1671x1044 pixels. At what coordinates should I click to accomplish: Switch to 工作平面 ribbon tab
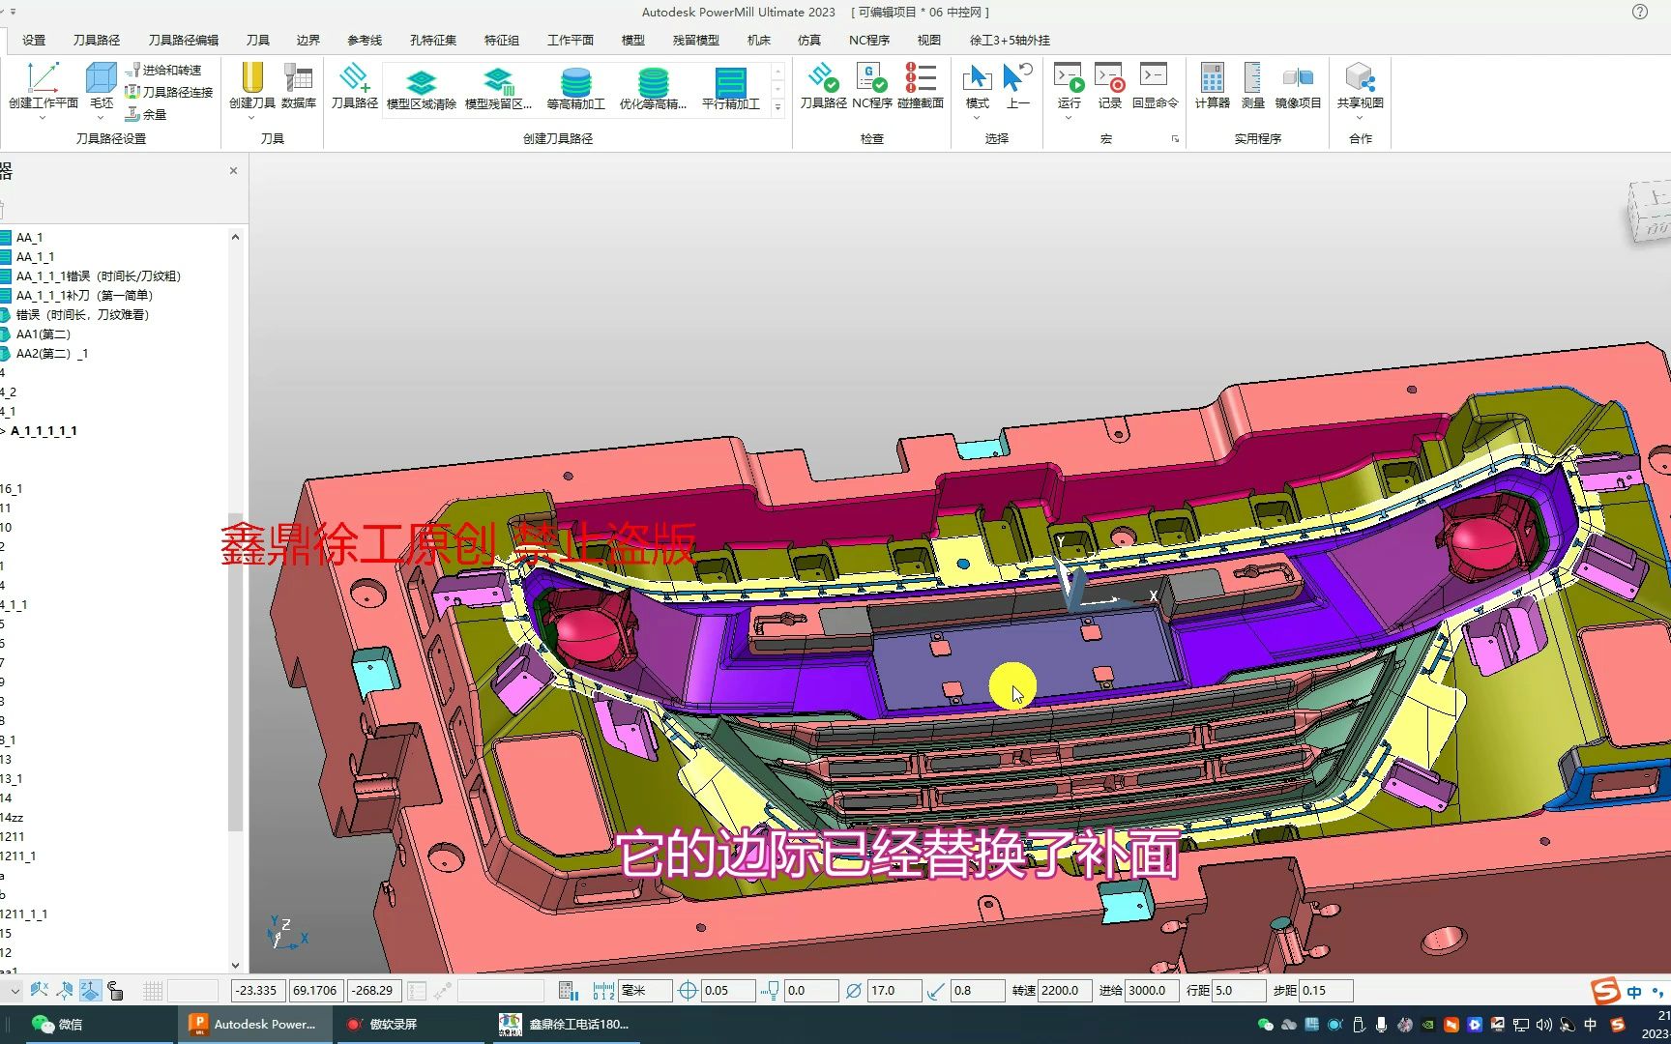click(571, 40)
